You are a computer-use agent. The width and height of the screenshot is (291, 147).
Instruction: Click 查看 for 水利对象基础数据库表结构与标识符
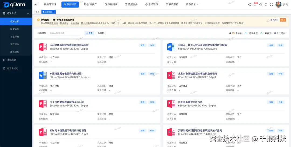(x=143, y=45)
